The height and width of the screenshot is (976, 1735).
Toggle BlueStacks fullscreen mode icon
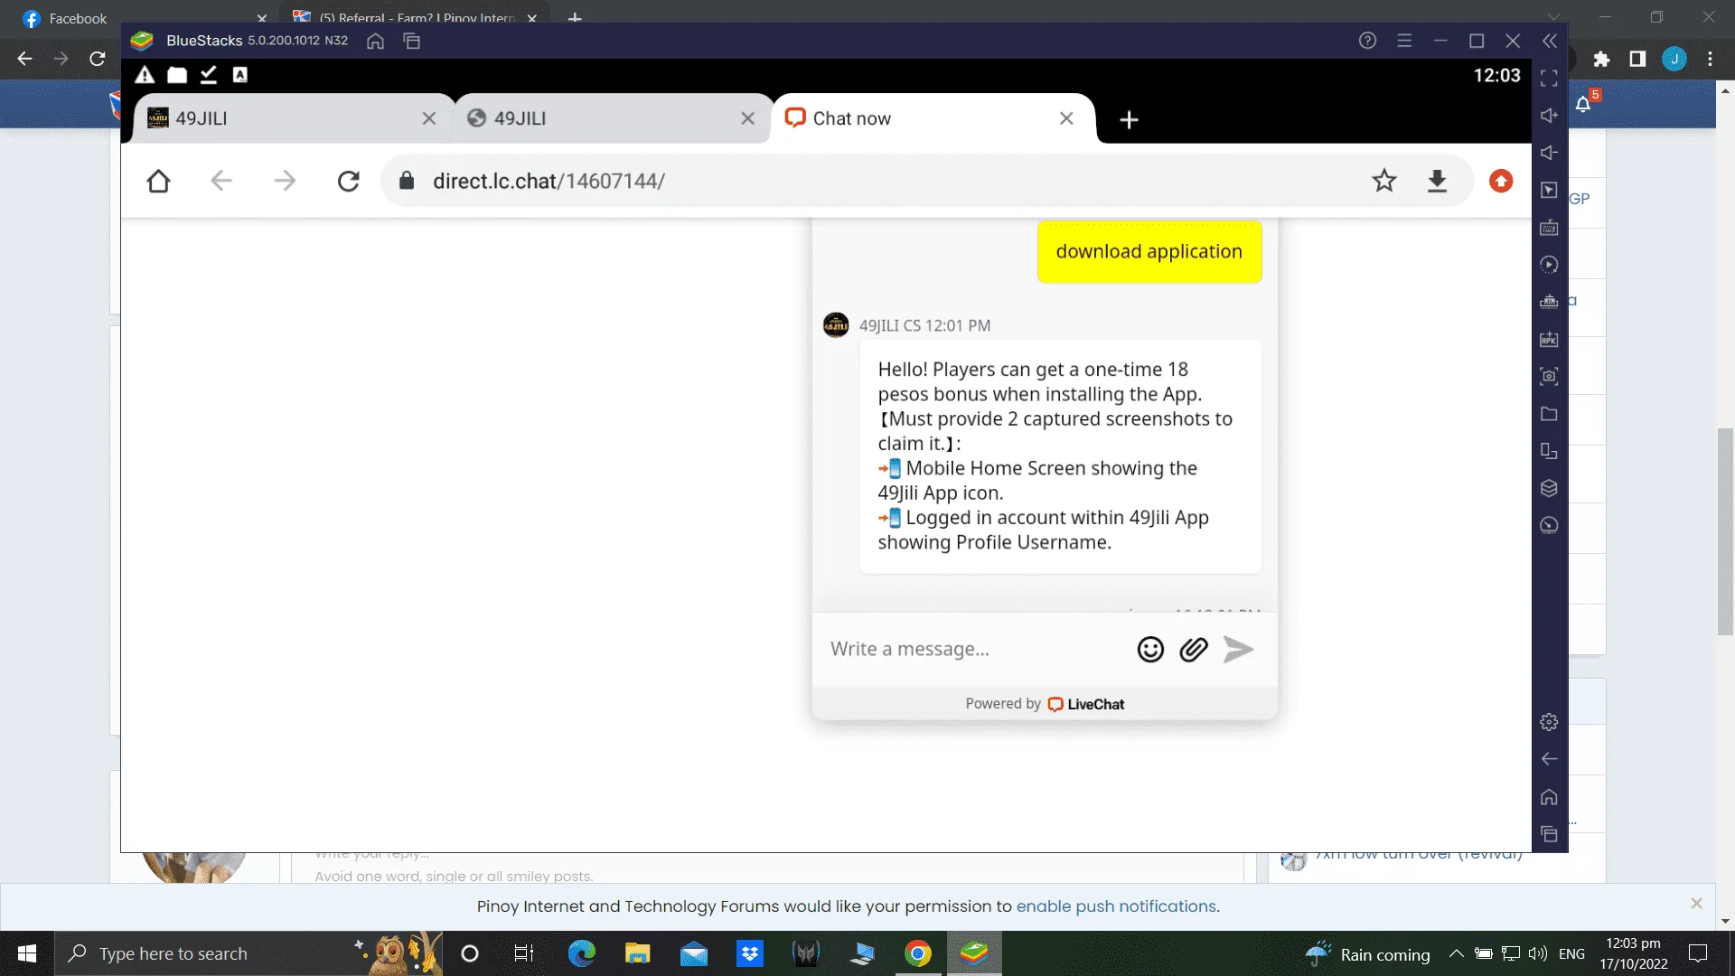click(x=1549, y=79)
